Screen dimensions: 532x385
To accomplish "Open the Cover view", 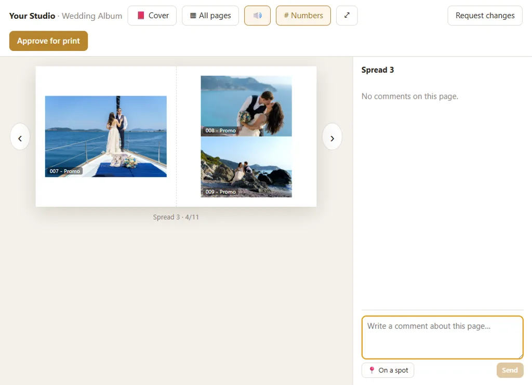I will click(152, 16).
